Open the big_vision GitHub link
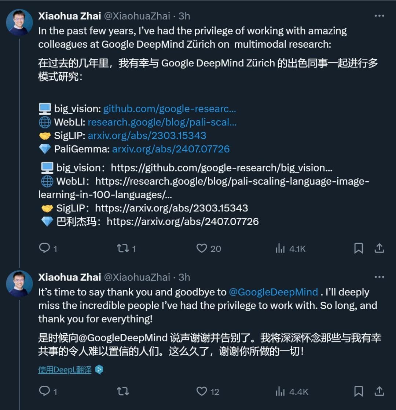The image size is (396, 410). pos(169,109)
